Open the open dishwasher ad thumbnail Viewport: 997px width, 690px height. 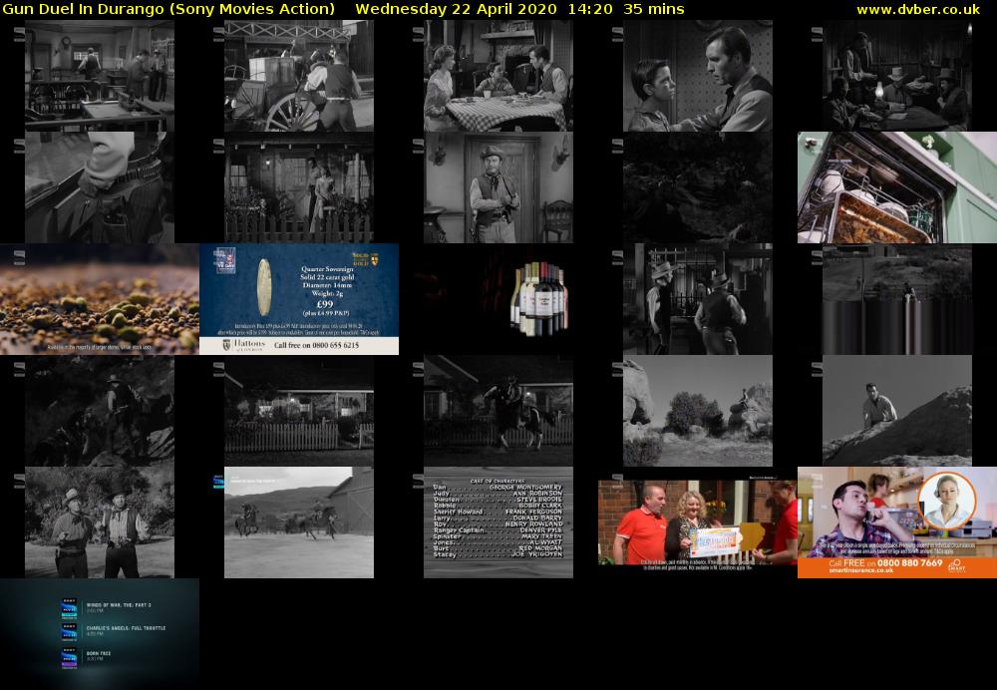(x=897, y=187)
